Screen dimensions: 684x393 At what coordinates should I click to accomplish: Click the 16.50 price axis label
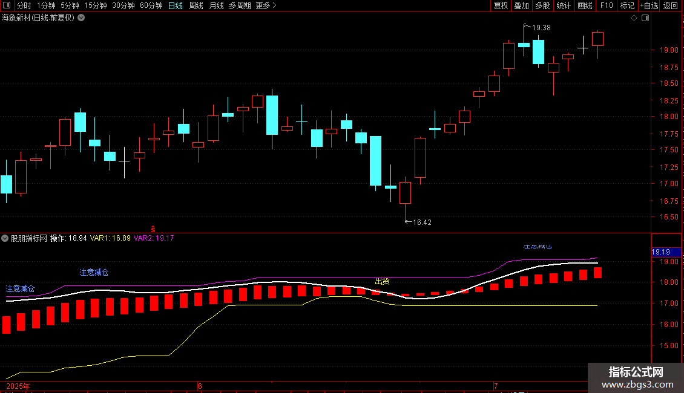tap(669, 217)
